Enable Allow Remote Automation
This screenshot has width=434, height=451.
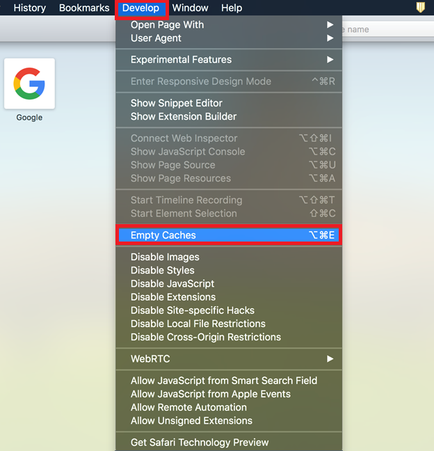(x=188, y=408)
